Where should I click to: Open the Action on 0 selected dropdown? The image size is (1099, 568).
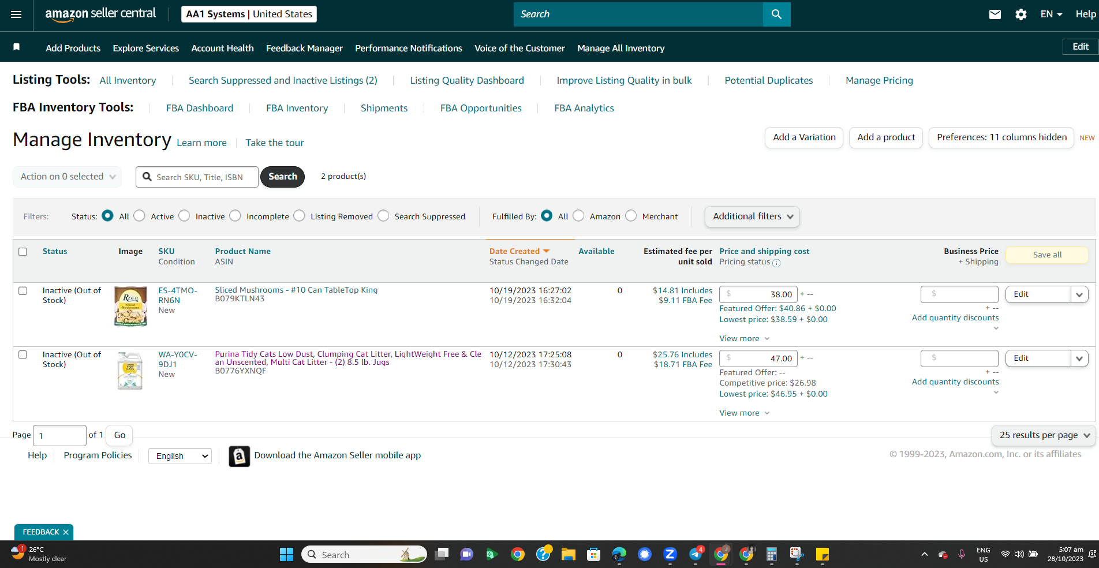68,177
